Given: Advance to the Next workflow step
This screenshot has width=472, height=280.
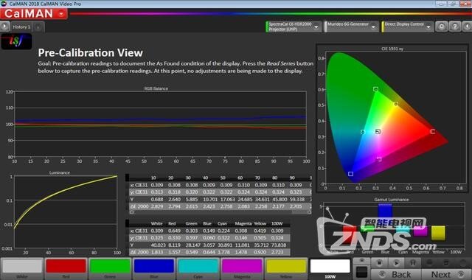Looking at the screenshot, I should pyautogui.click(x=447, y=274).
